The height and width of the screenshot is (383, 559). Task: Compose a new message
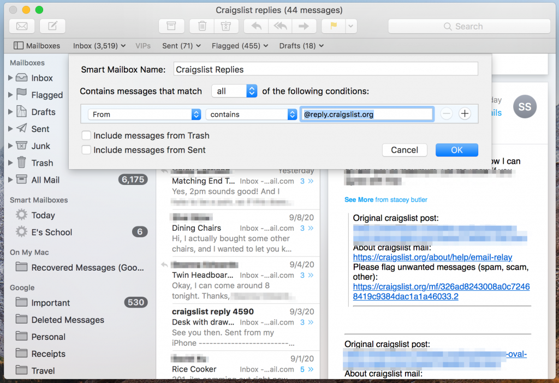click(x=52, y=26)
